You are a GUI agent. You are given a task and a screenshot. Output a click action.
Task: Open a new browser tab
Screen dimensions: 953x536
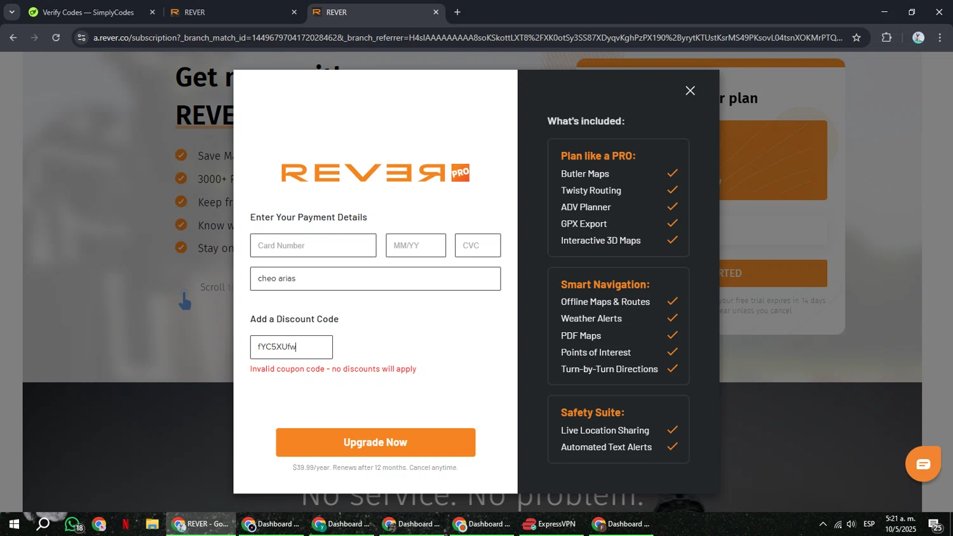click(x=457, y=12)
